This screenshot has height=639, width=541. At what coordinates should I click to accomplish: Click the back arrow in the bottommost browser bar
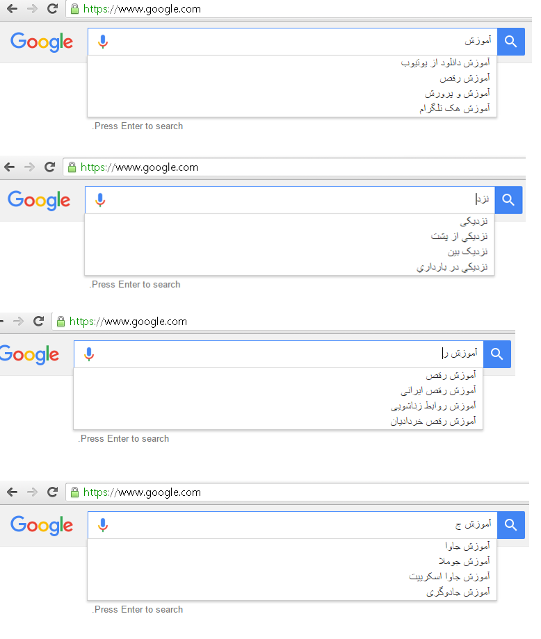tap(12, 492)
